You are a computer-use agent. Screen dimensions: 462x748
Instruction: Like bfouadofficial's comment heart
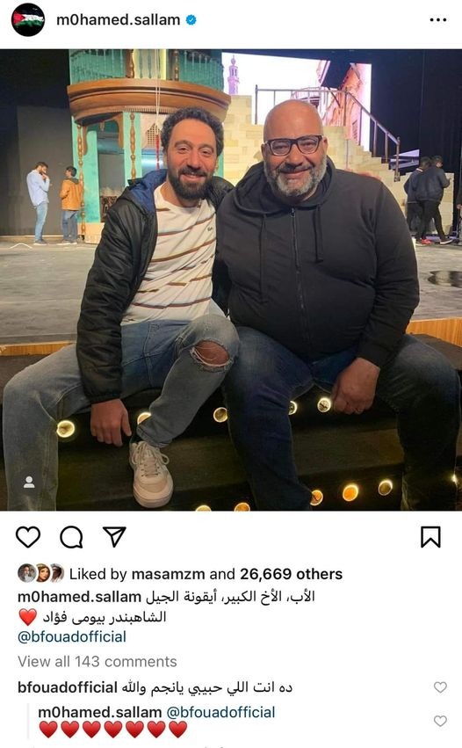pyautogui.click(x=440, y=687)
